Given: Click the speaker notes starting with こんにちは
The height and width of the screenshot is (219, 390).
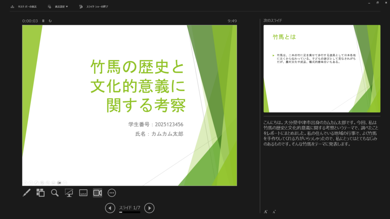Looking at the screenshot, I should tap(321, 133).
